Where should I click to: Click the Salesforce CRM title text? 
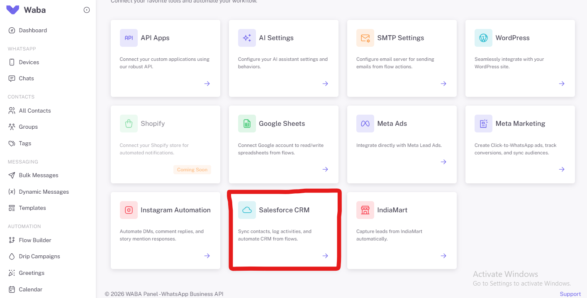point(284,210)
